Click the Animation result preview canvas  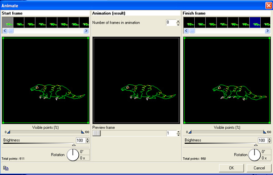tap(136, 80)
